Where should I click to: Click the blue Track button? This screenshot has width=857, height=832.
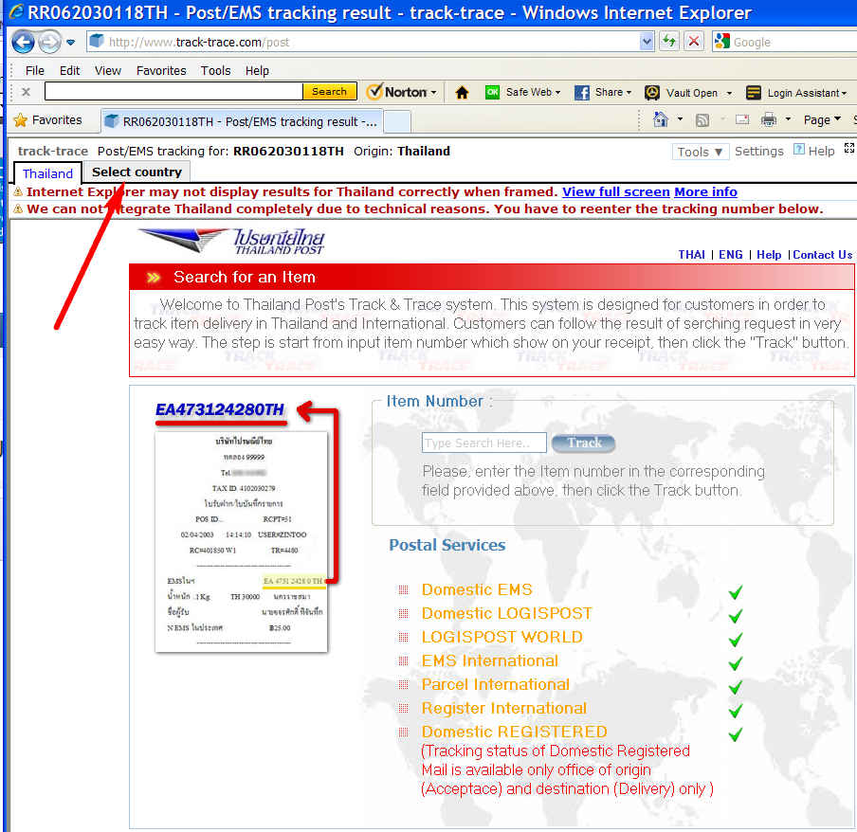click(x=584, y=443)
